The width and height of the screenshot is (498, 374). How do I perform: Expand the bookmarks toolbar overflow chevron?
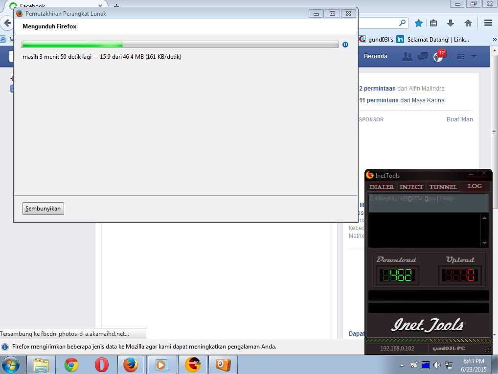494,39
